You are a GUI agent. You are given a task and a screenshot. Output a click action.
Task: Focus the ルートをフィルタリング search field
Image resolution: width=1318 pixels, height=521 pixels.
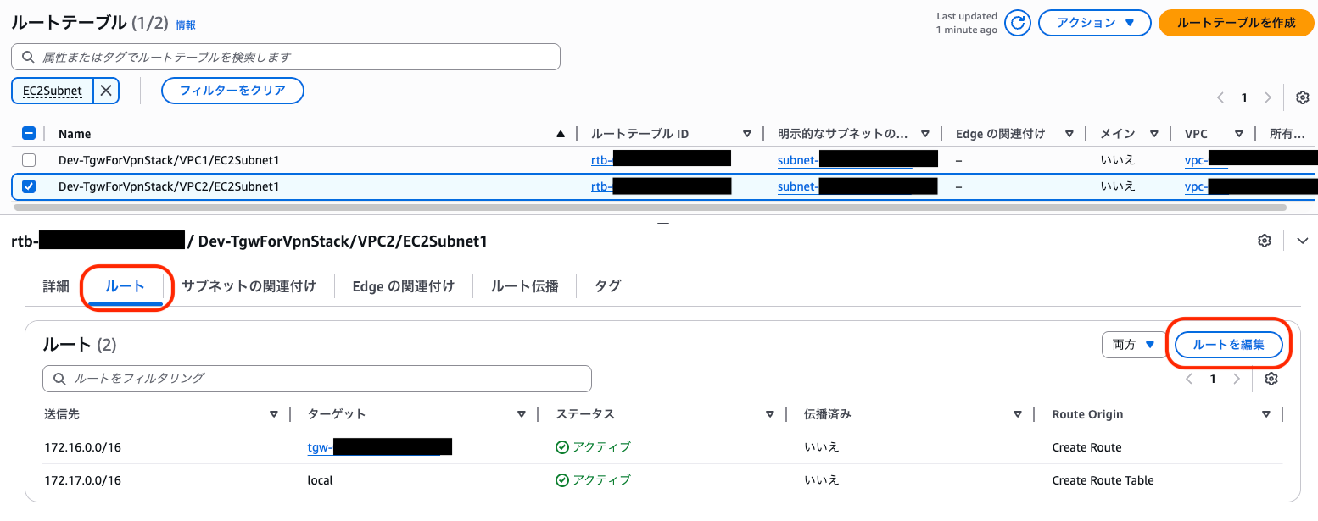pyautogui.click(x=316, y=378)
